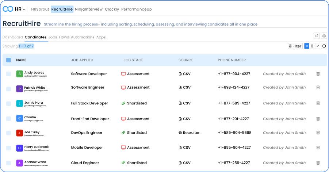The width and height of the screenshot is (329, 172).
Task: Open the settings gear icon
Action: (324, 36)
